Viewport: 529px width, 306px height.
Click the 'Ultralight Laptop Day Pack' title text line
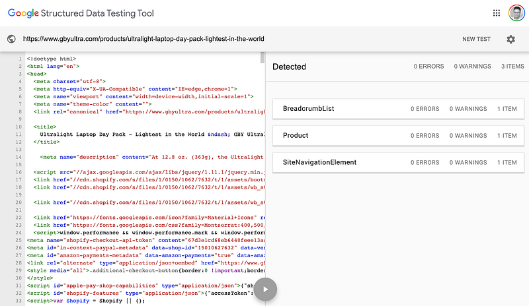(153, 135)
